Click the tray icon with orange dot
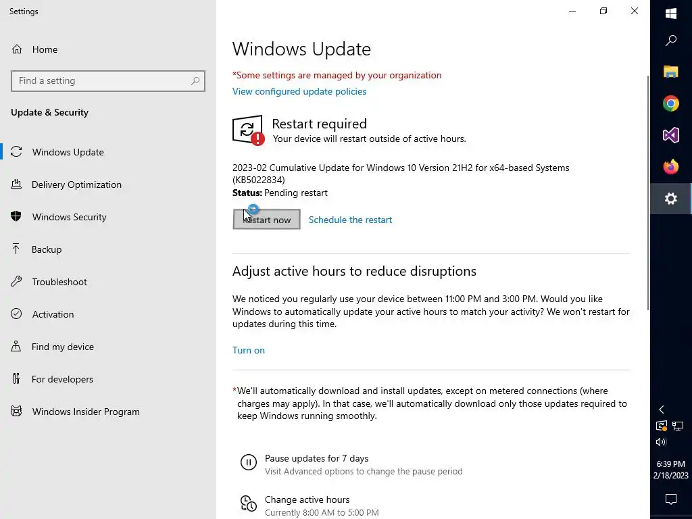 click(661, 426)
